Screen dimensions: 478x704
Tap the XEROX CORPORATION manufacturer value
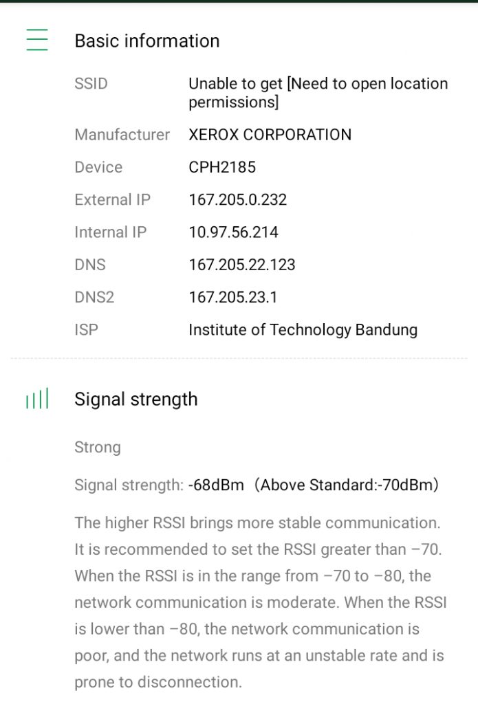(x=270, y=135)
